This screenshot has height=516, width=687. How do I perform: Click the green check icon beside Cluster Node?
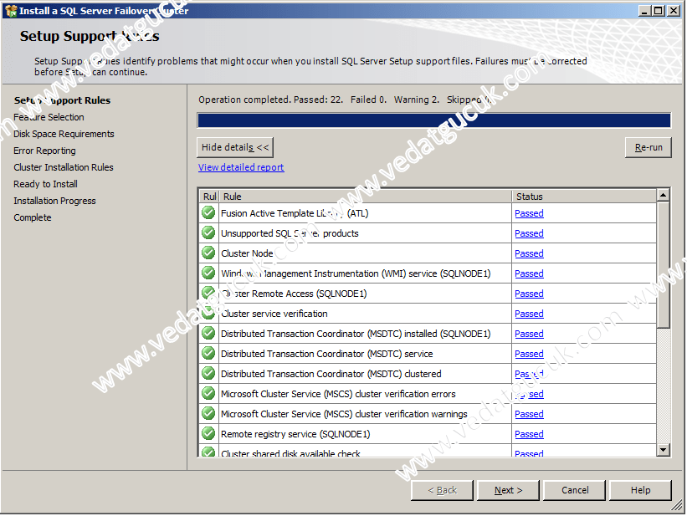click(208, 253)
